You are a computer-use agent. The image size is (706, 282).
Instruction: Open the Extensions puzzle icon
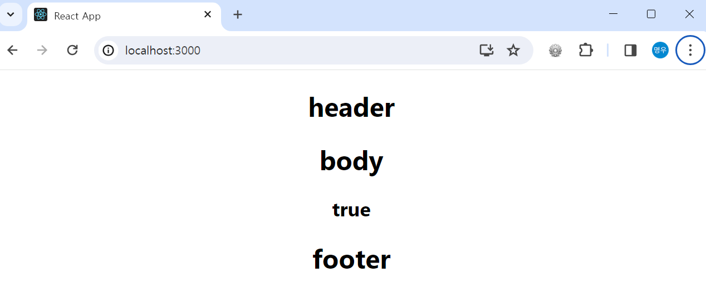tap(586, 51)
